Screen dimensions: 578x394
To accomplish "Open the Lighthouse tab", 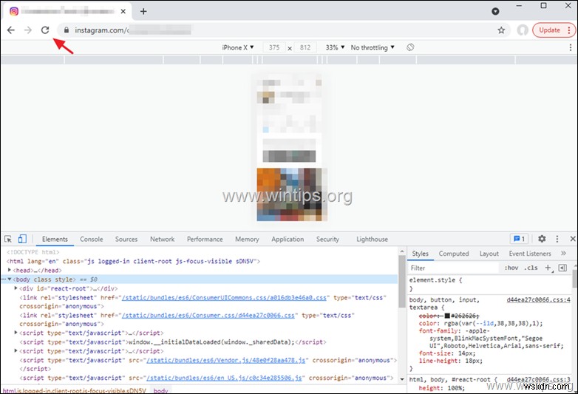I will pyautogui.click(x=372, y=240).
